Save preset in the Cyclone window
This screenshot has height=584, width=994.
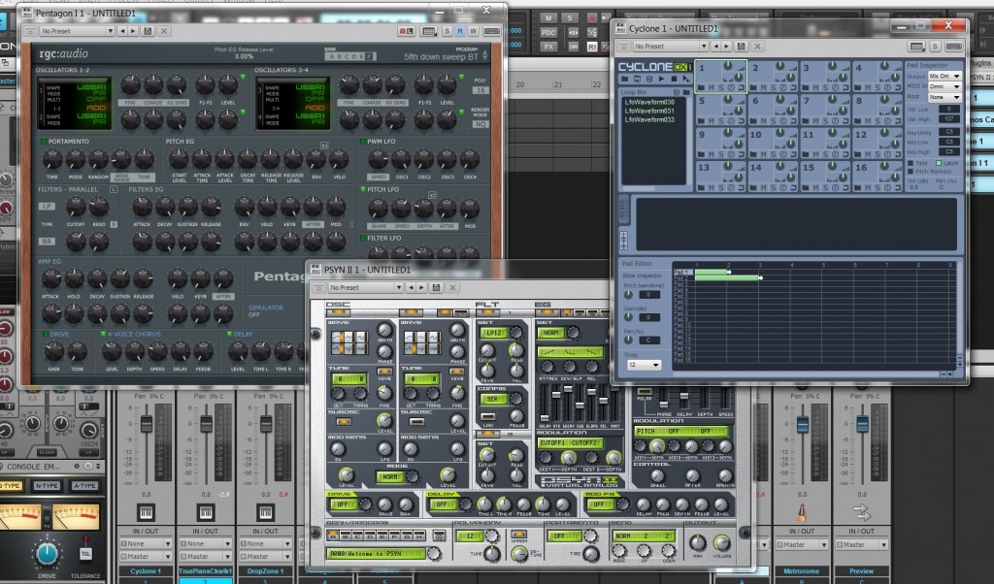(x=741, y=47)
